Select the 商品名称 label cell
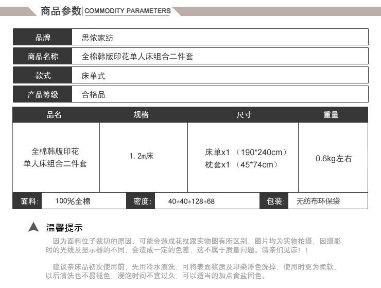The height and width of the screenshot is (288, 381). click(x=43, y=56)
